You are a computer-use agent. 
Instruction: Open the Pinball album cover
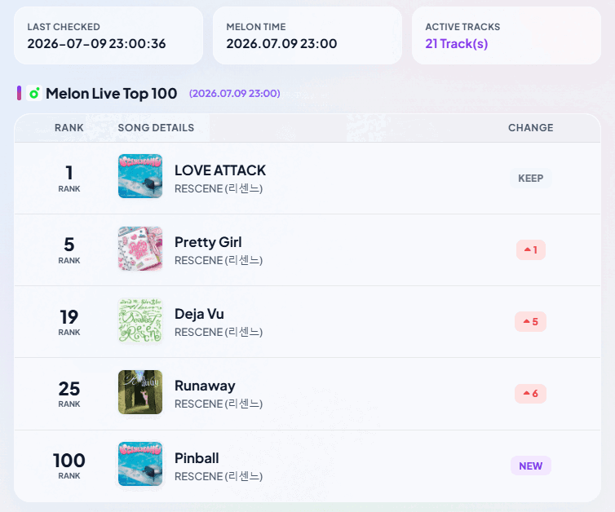(140, 464)
